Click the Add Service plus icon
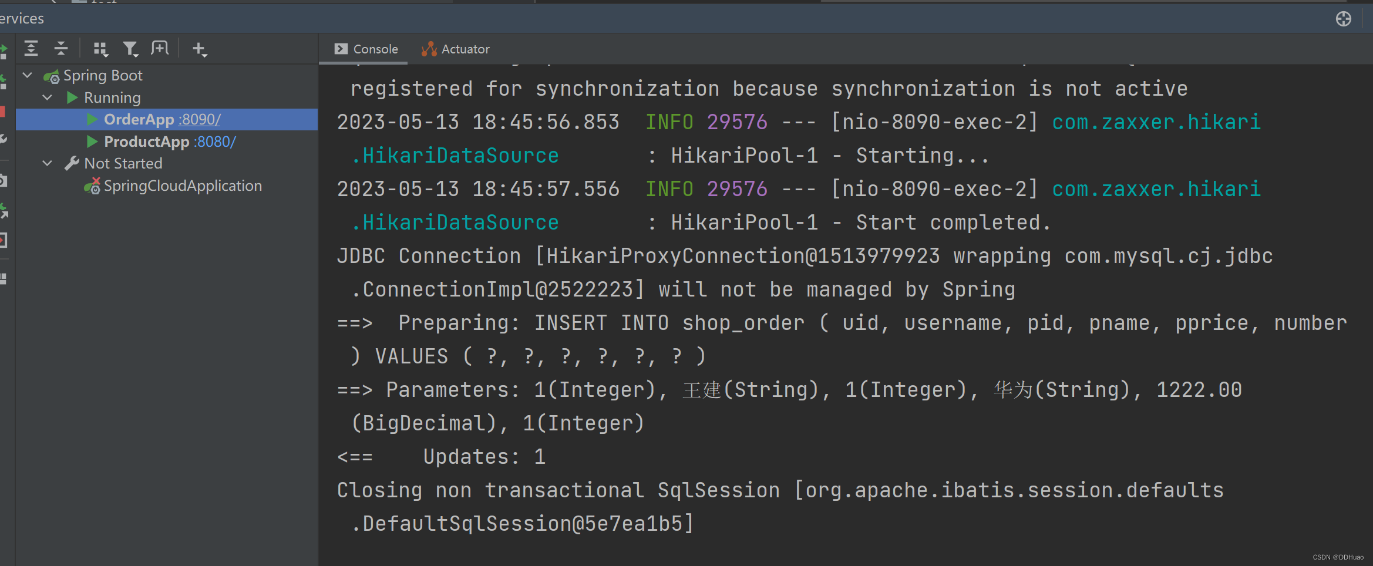Screen dimensions: 1373x566 click(200, 49)
